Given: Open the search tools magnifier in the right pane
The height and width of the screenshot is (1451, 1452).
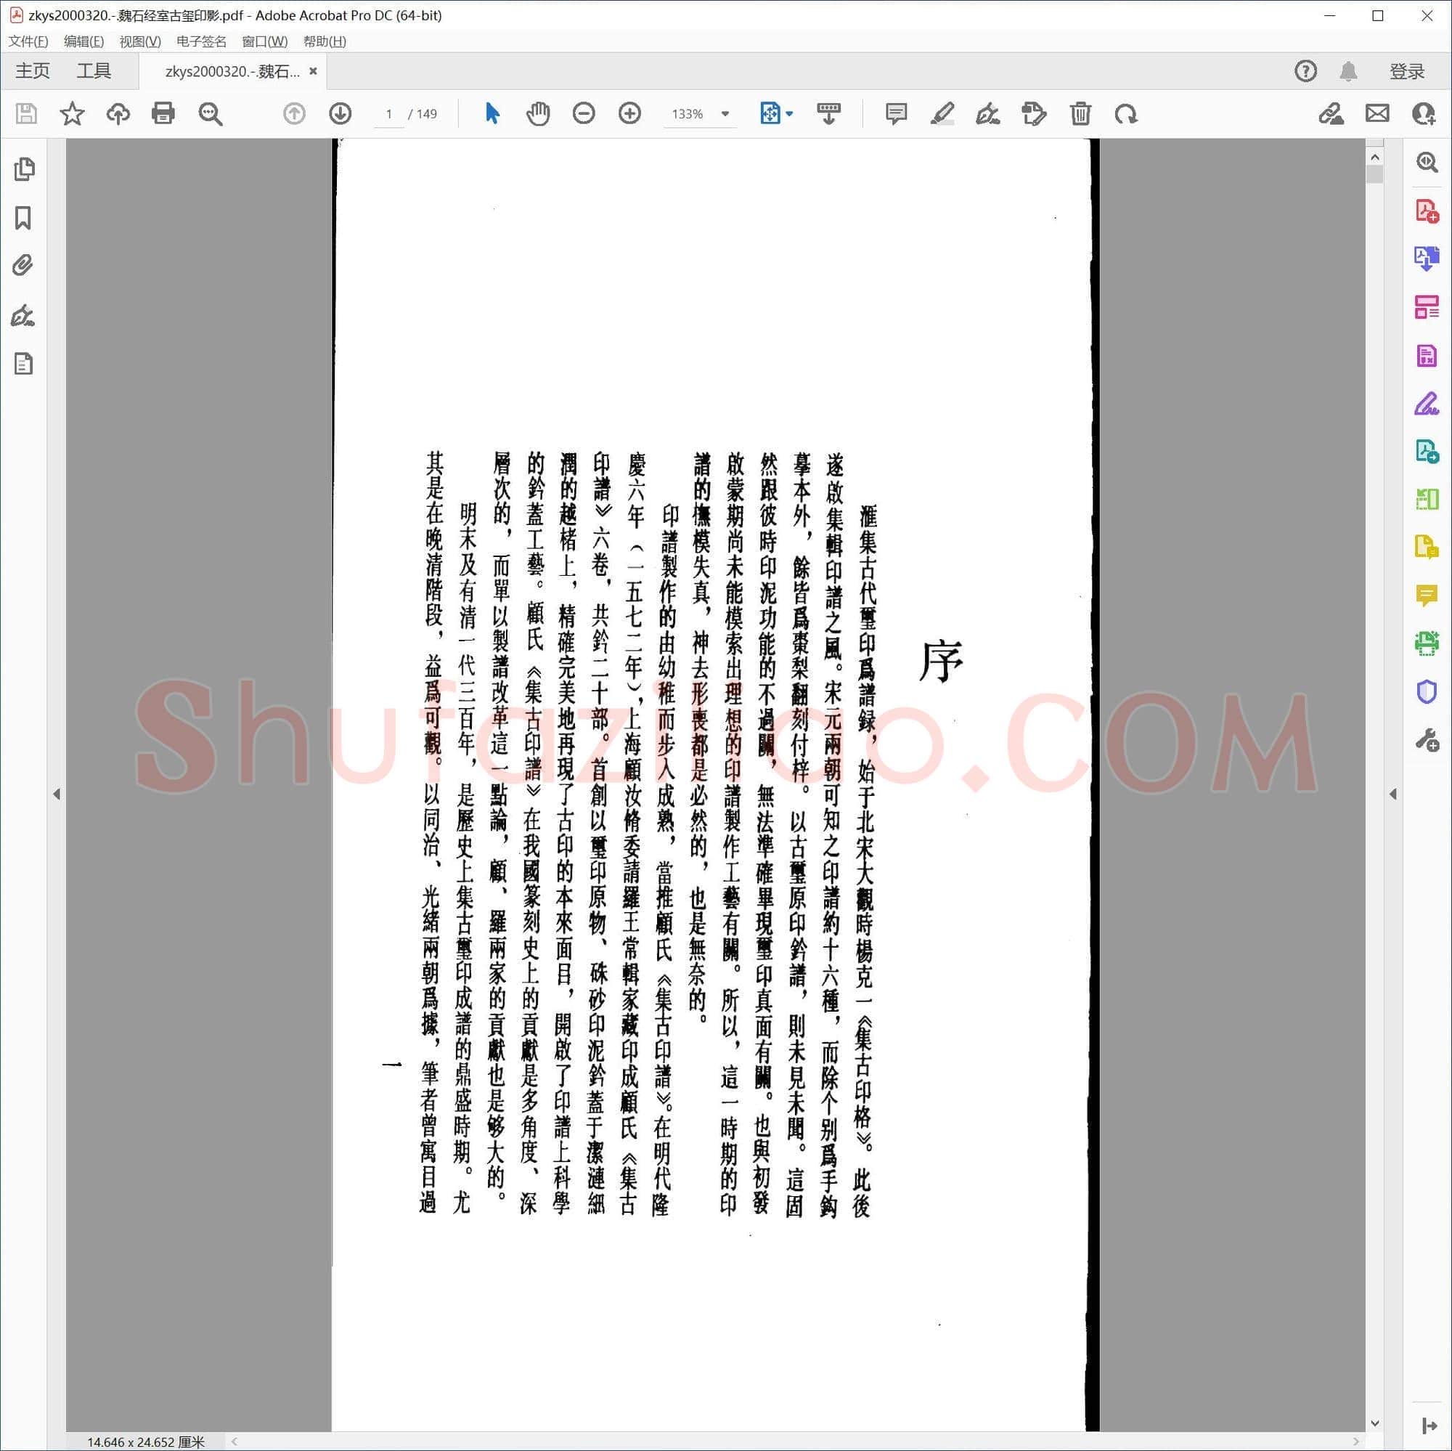Looking at the screenshot, I should tap(1427, 162).
